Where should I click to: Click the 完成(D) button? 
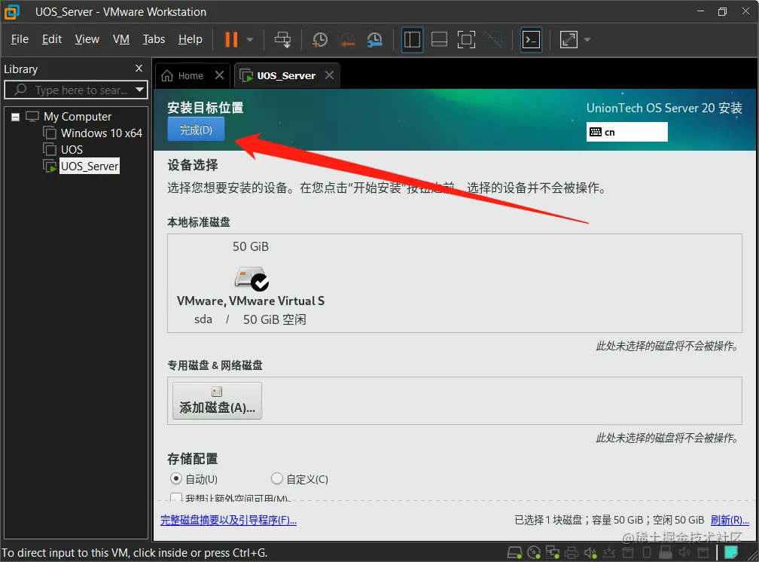click(195, 130)
